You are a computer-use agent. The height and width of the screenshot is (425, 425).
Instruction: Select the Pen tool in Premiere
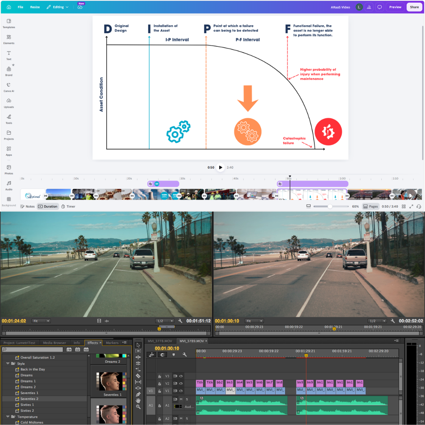[x=138, y=394]
